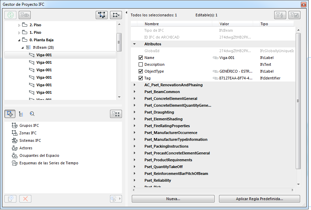
Task: Click the red X delete button
Action: click(x=26, y=199)
